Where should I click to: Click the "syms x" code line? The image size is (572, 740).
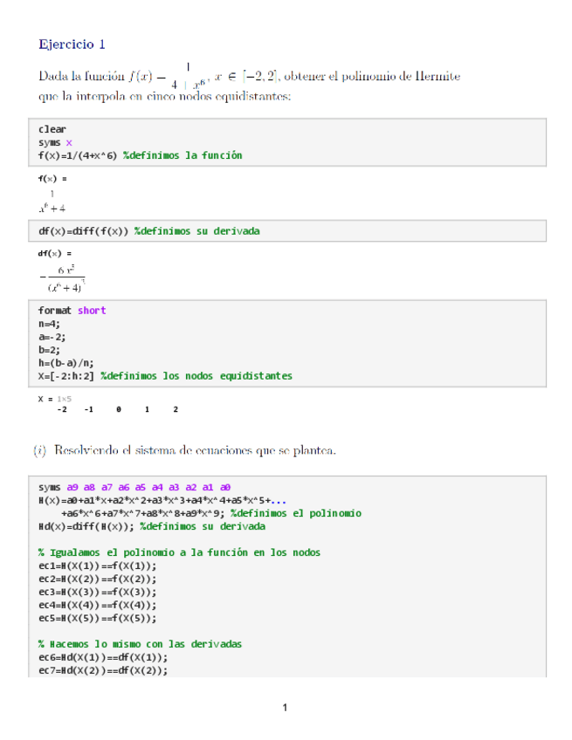pyautogui.click(x=55, y=142)
